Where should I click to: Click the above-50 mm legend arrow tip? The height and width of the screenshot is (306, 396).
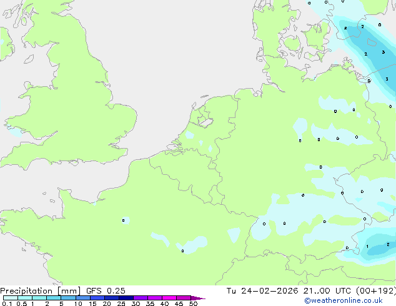pos(198,298)
